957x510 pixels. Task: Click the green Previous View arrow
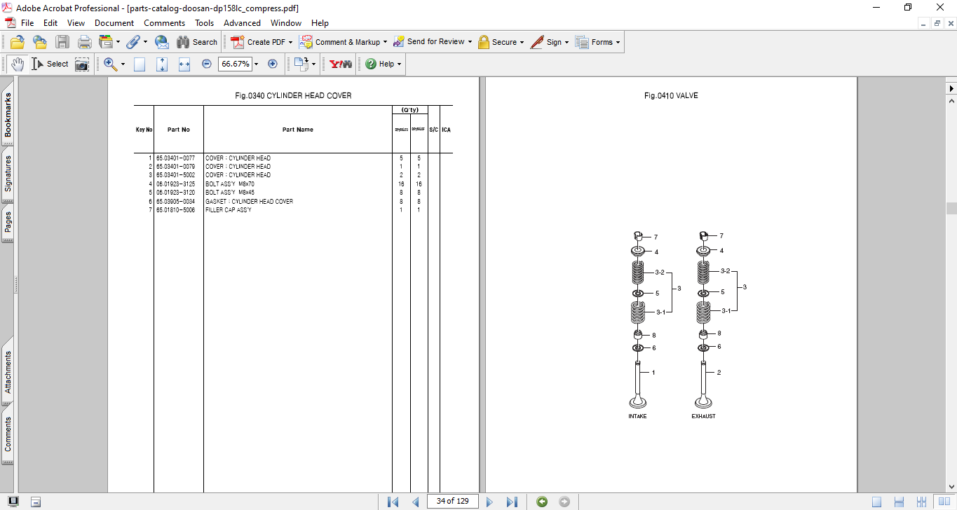pos(542,502)
